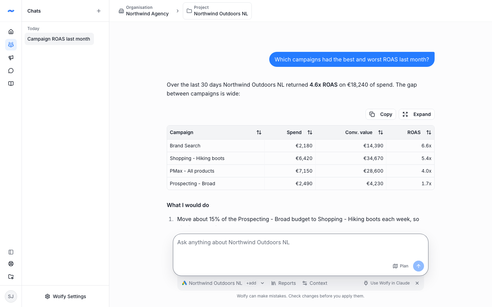
Task: Open Context below the chat input
Action: (315, 283)
